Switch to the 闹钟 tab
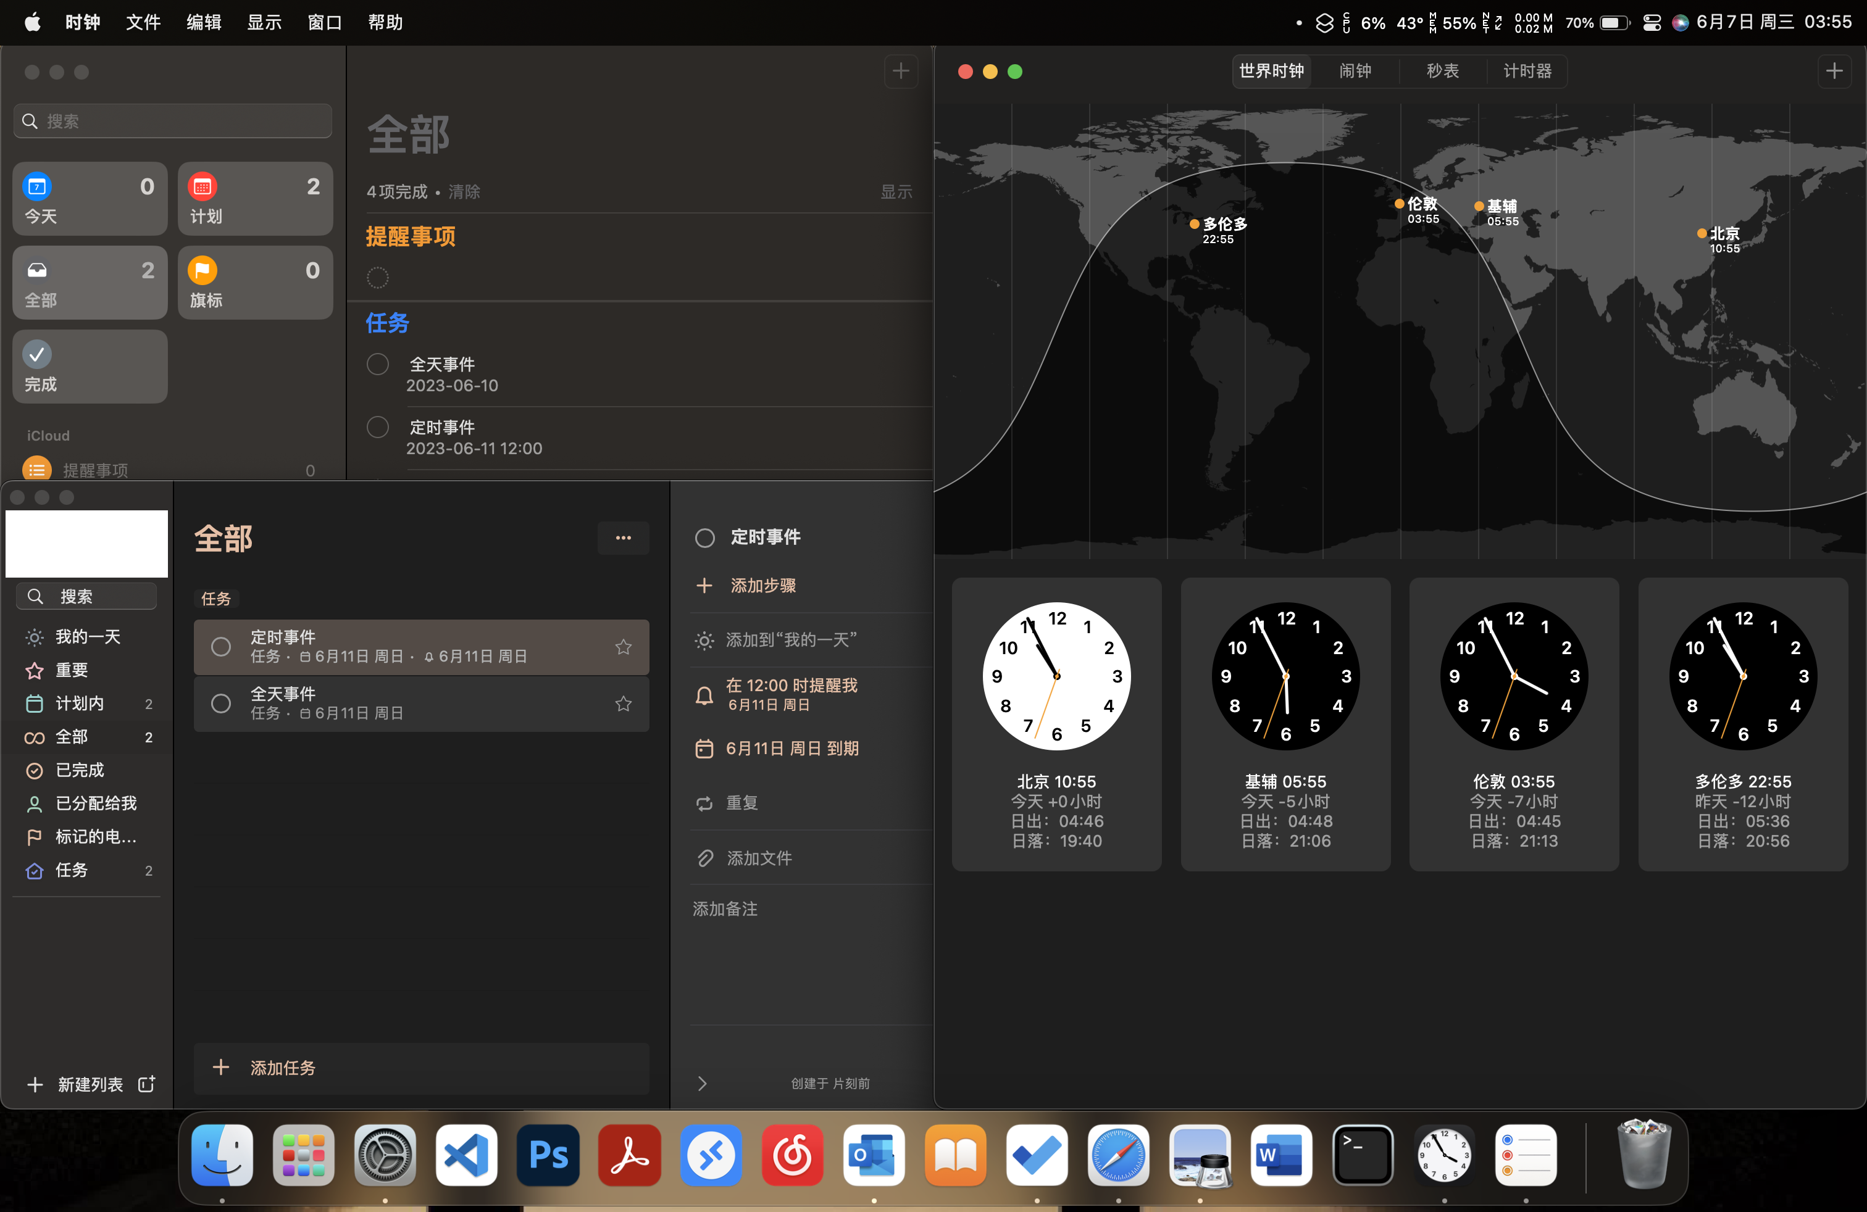This screenshot has width=1867, height=1212. tap(1355, 72)
